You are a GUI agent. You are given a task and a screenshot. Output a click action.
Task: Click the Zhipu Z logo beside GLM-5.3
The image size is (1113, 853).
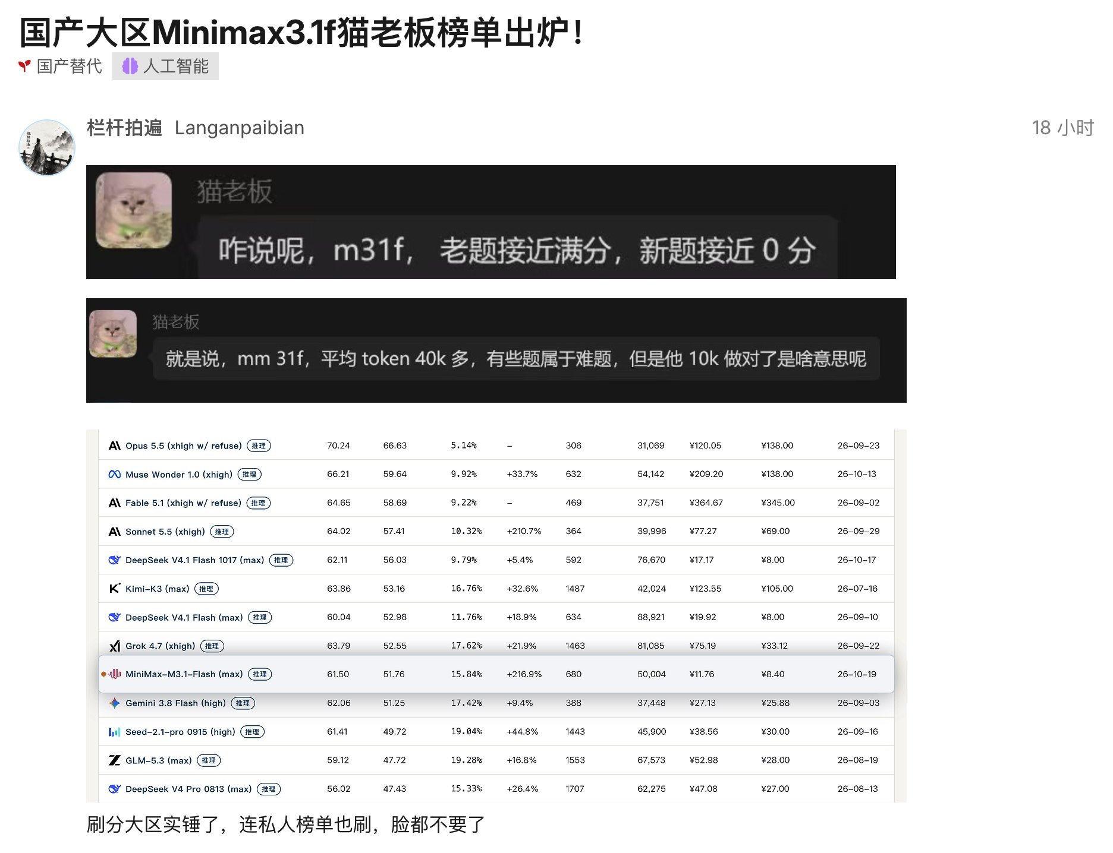(x=115, y=760)
